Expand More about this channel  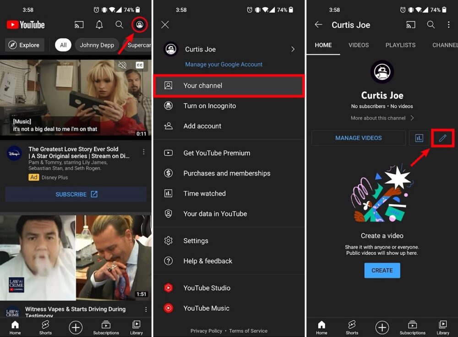(382, 118)
